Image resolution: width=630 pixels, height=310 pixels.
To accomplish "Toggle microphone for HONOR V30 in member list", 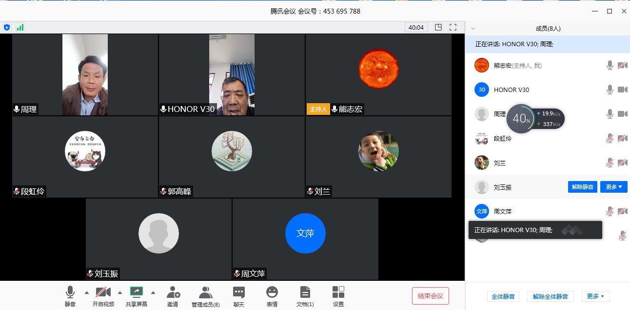I will (x=610, y=90).
